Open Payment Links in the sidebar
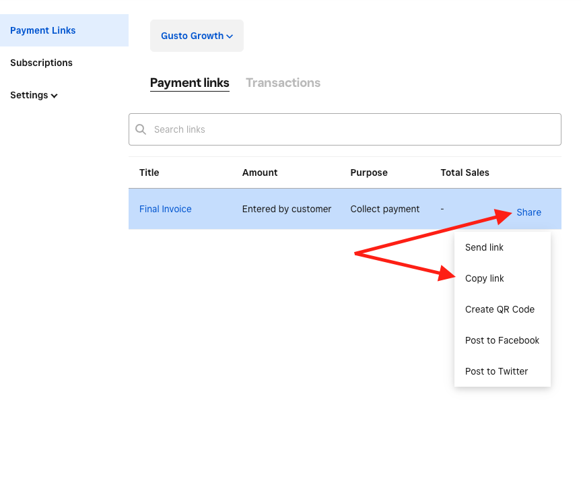Image resolution: width=581 pixels, height=477 pixels. click(64, 30)
